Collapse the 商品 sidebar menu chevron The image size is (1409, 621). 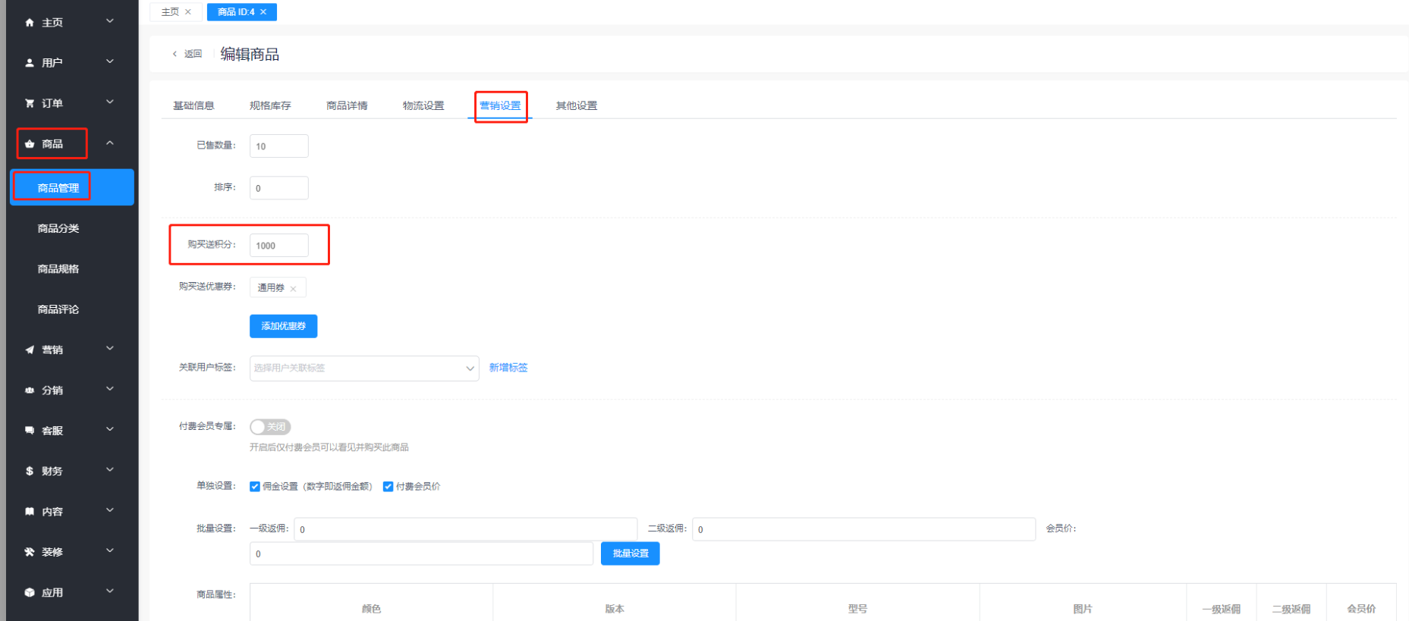pos(110,143)
